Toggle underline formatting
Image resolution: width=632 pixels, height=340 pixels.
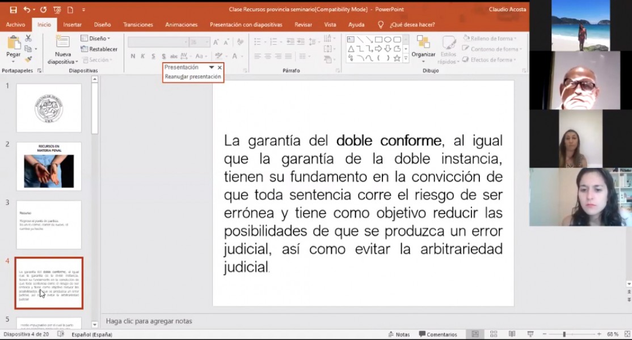pyautogui.click(x=153, y=56)
